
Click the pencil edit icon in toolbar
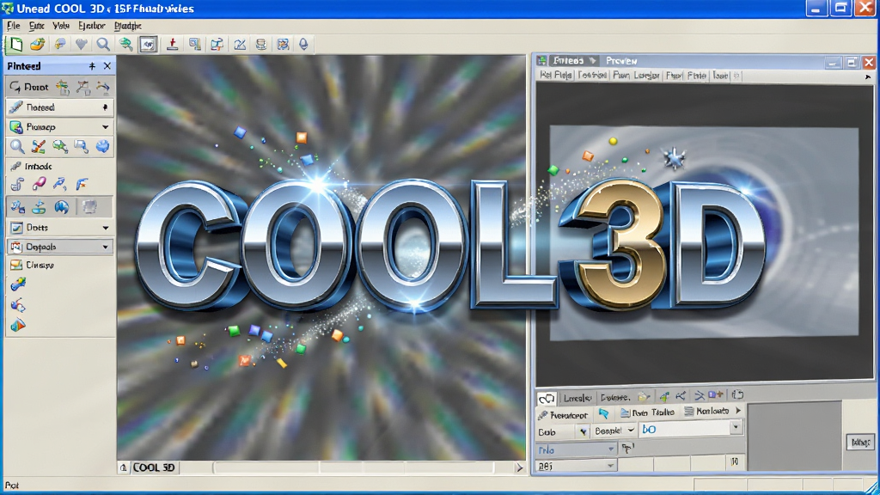tap(240, 45)
